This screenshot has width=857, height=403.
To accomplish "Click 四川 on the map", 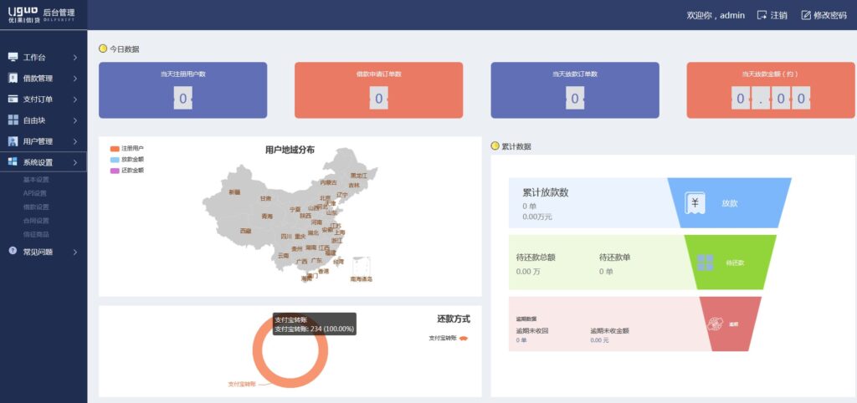I will point(286,237).
